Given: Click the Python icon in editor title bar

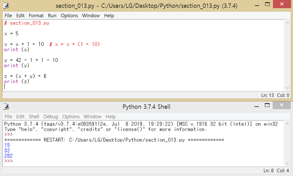Looking at the screenshot, I should 7,6.
